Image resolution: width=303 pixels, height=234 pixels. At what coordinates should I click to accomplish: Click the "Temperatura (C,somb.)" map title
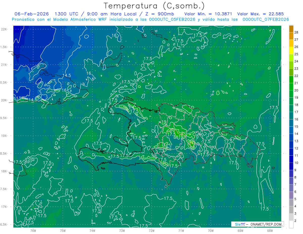pyautogui.click(x=154, y=6)
